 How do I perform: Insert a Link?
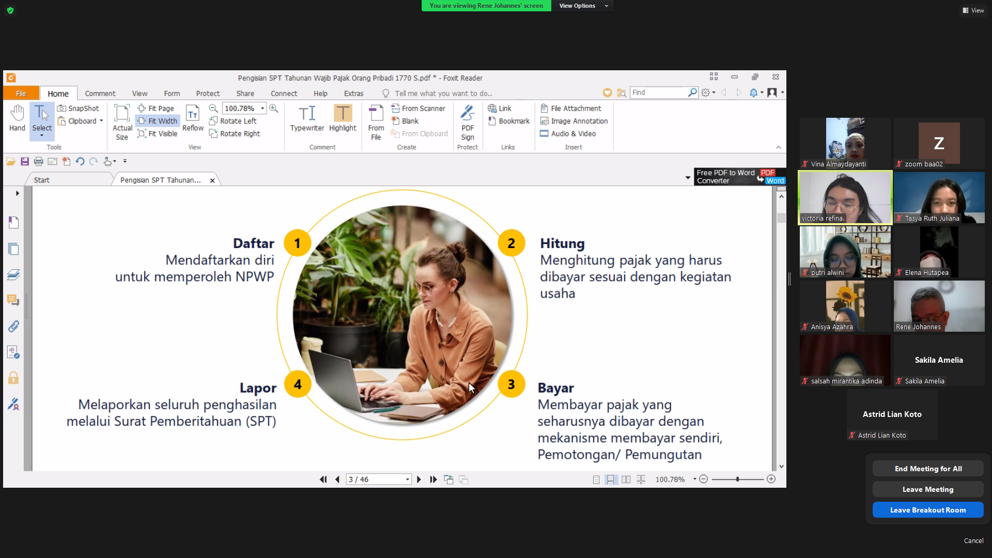[500, 109]
